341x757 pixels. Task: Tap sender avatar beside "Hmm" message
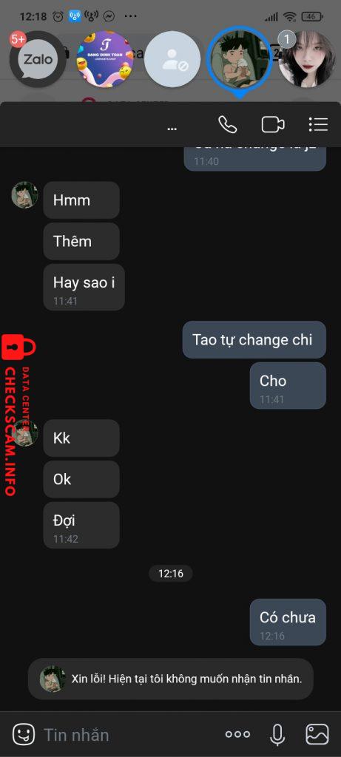pyautogui.click(x=24, y=195)
